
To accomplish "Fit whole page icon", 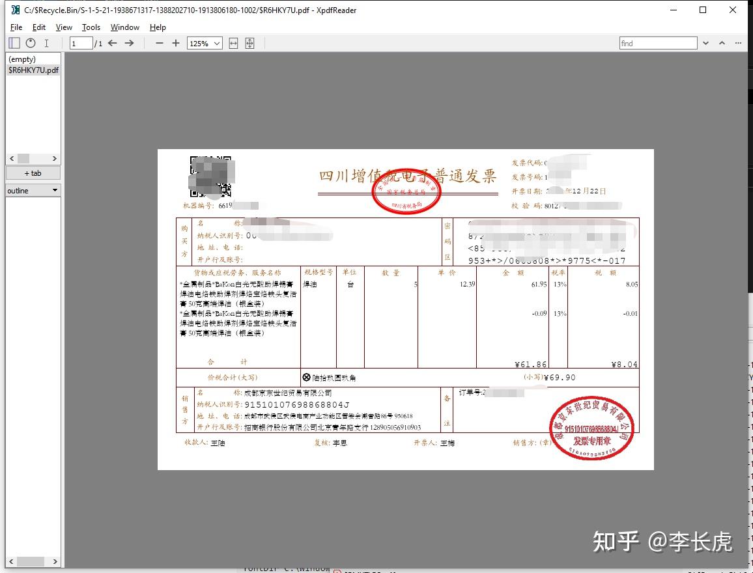I will pyautogui.click(x=249, y=43).
